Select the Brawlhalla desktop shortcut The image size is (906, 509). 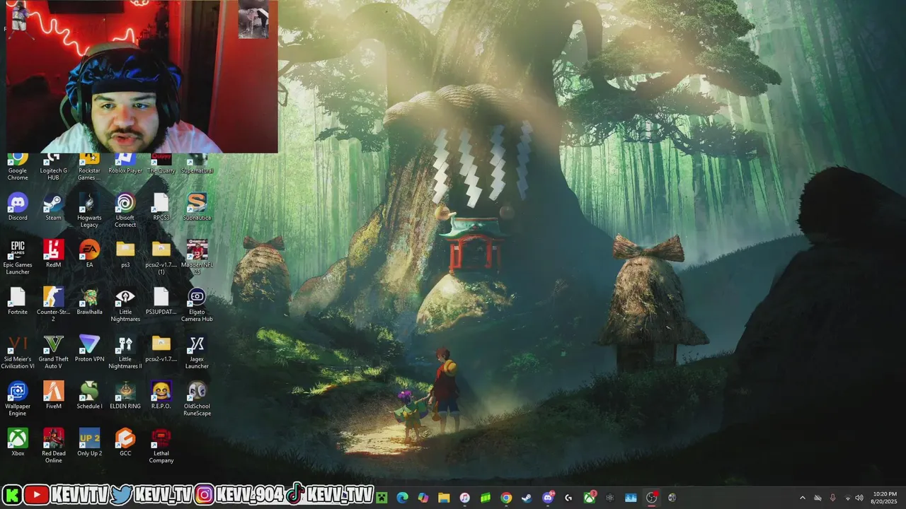(89, 301)
